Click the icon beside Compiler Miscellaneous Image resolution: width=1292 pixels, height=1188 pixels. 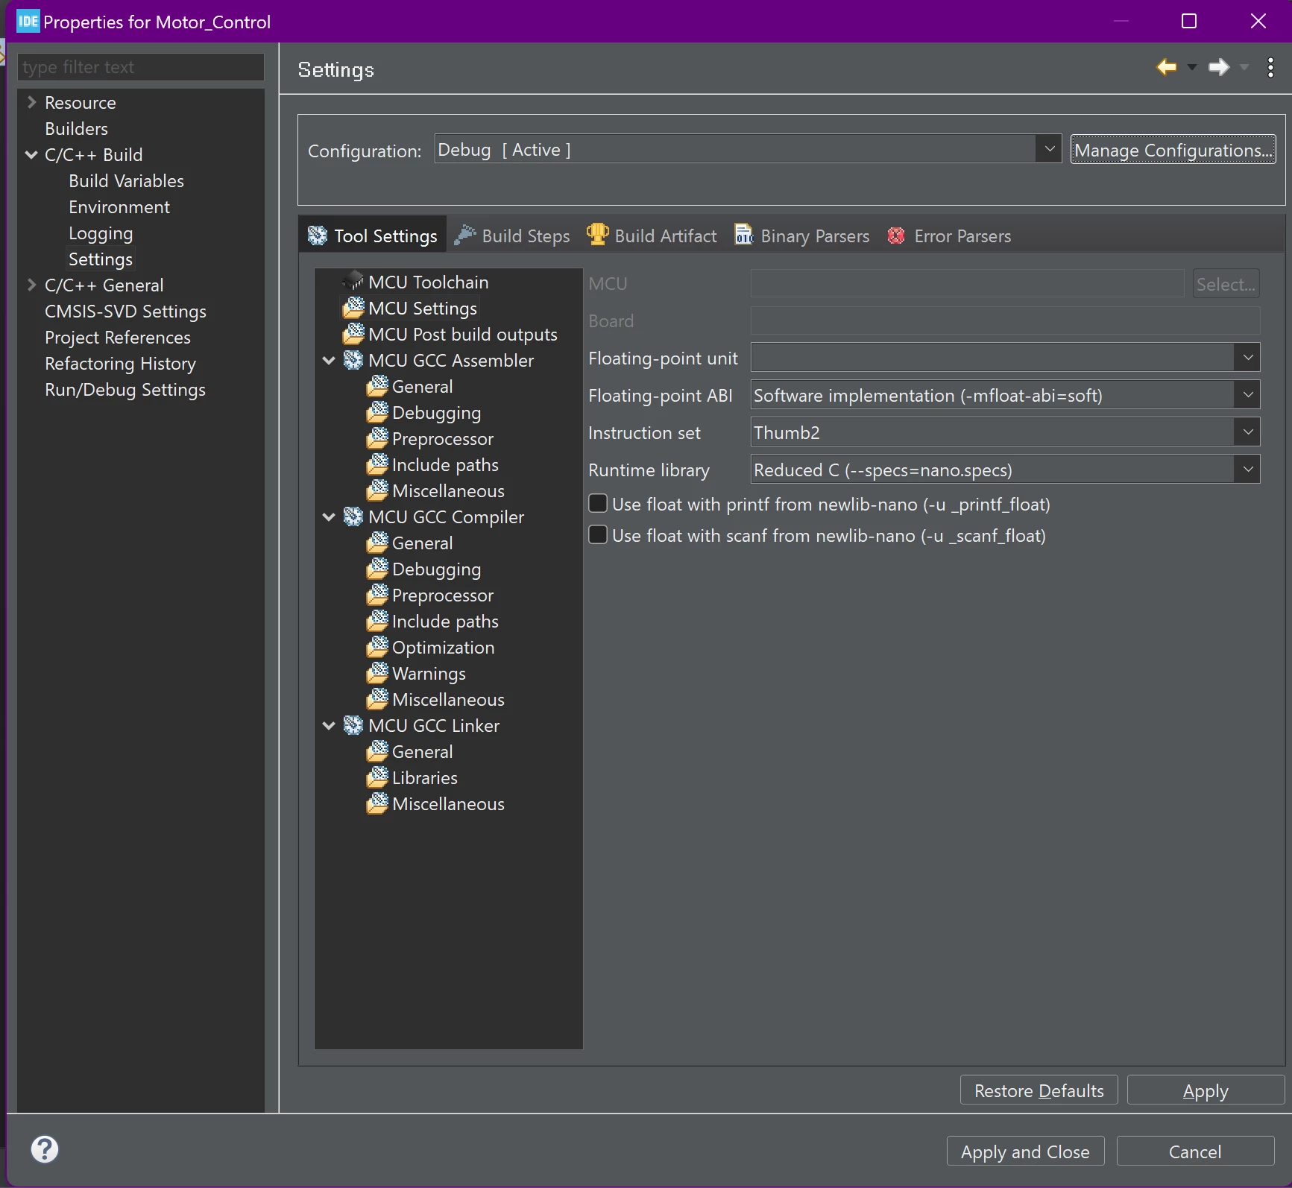point(377,699)
